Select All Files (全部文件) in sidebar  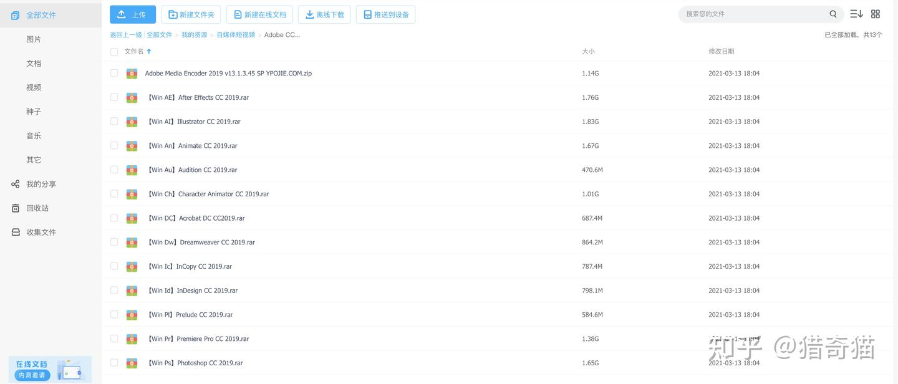(x=51, y=15)
